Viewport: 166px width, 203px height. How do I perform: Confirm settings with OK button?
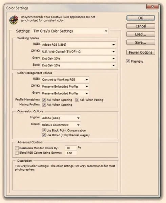[141, 18]
